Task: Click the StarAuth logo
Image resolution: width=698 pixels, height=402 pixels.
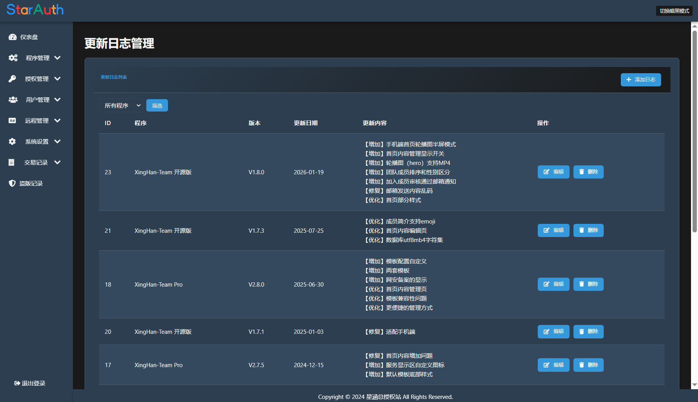Action: click(35, 10)
